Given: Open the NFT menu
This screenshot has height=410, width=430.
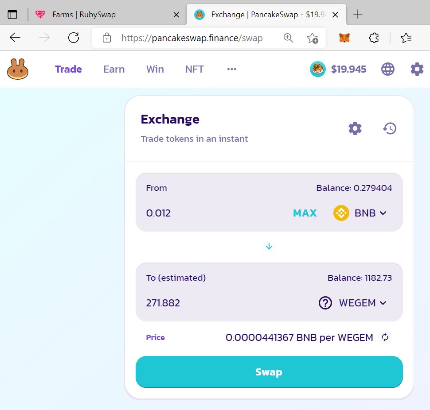Looking at the screenshot, I should 195,69.
